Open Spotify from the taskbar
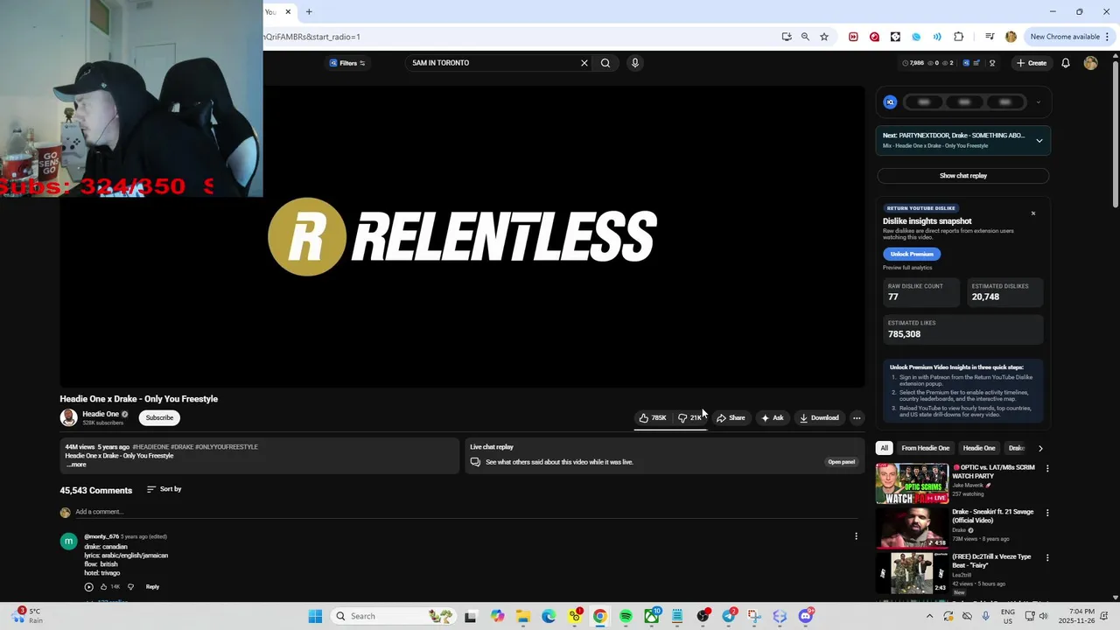The image size is (1120, 630). (626, 616)
